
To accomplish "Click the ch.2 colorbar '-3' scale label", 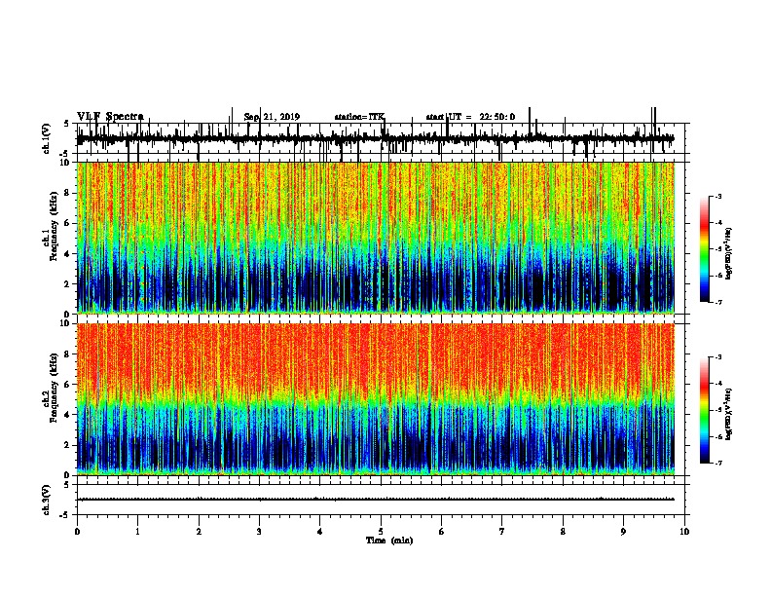I will 717,357.
